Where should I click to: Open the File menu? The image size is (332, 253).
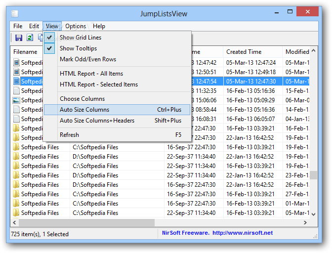pos(18,26)
